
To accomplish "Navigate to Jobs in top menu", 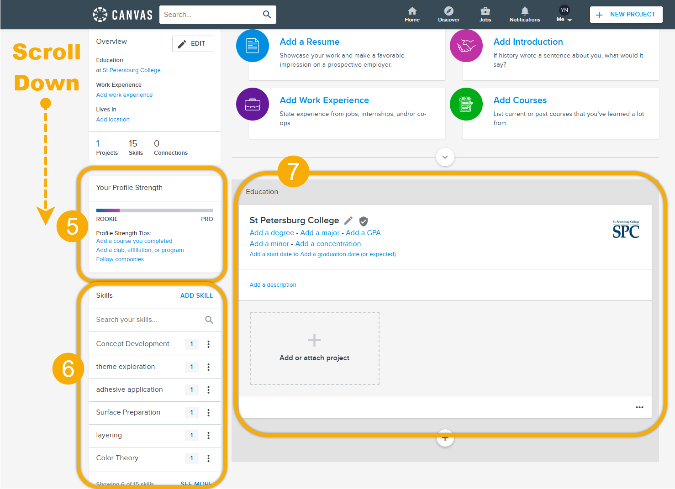I will coord(485,14).
